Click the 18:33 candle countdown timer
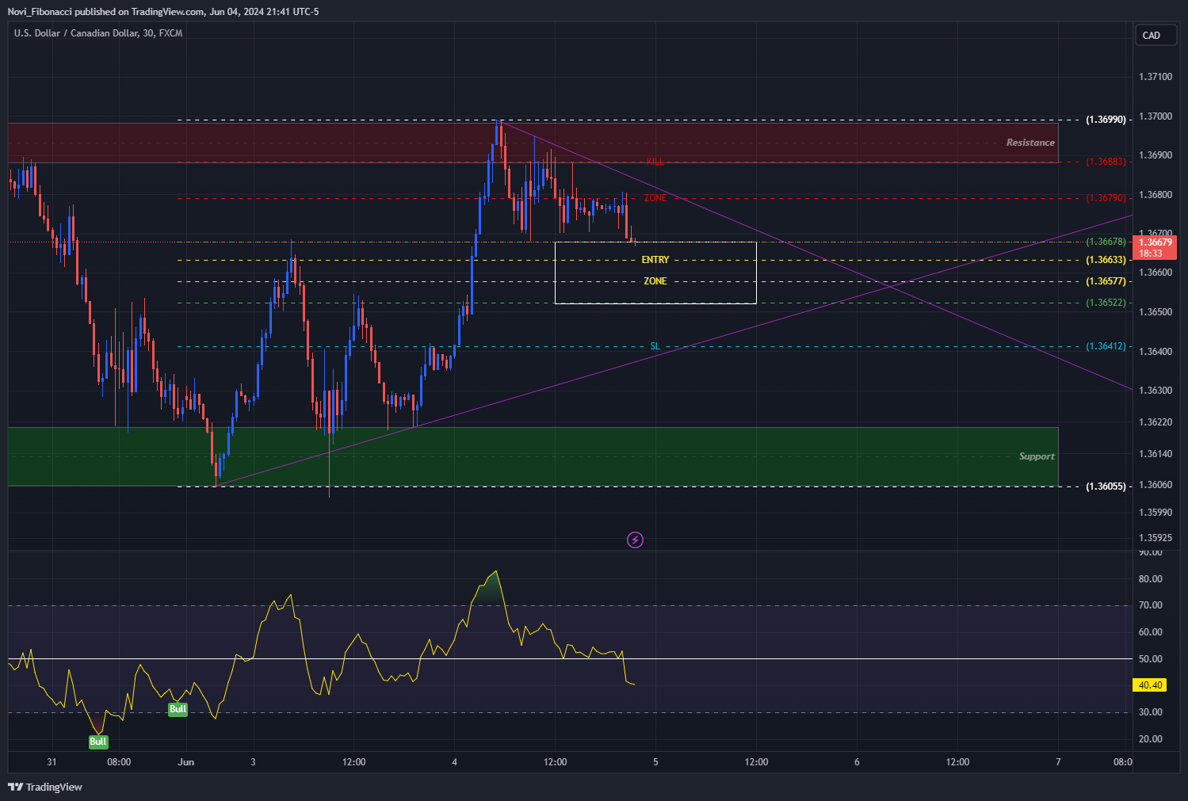 (1151, 254)
